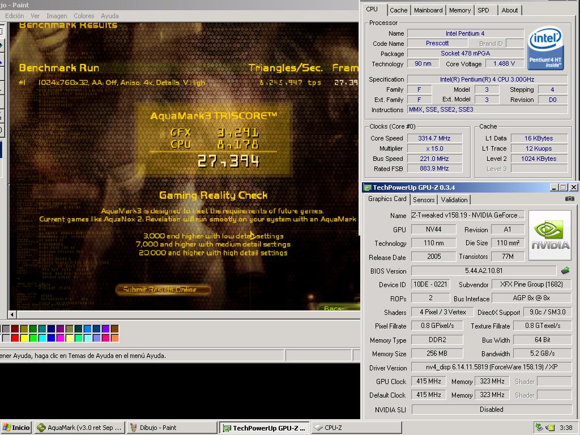
Task: Click the Device ID value 10DE - 0221
Action: pos(430,284)
